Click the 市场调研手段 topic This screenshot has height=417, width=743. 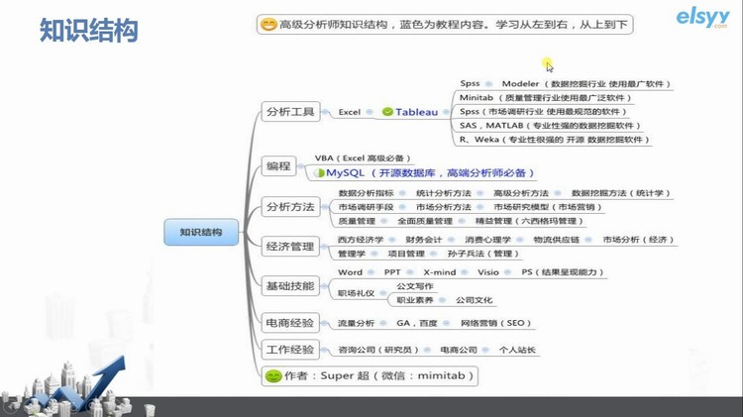click(366, 207)
